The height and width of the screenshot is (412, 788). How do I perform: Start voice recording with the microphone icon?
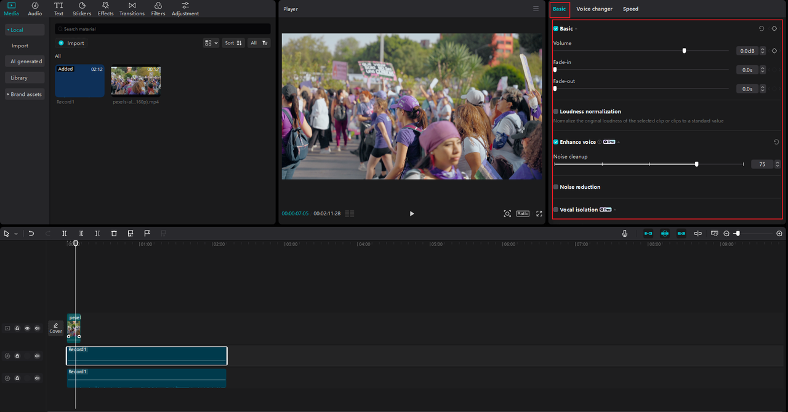click(x=625, y=234)
